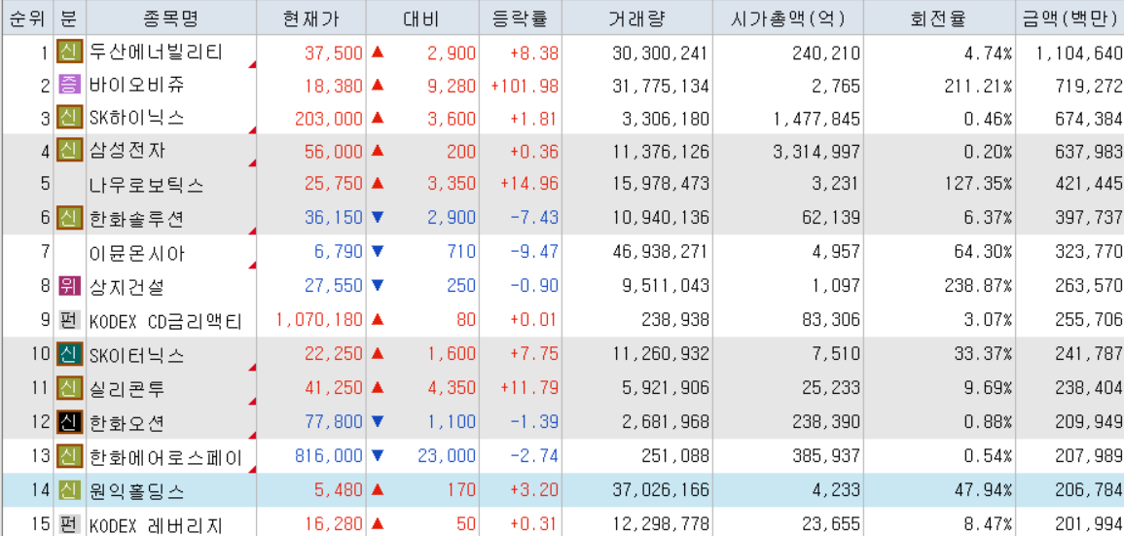Click trade amount 201,994
Screen dimensions: 1124x536
1090,523
